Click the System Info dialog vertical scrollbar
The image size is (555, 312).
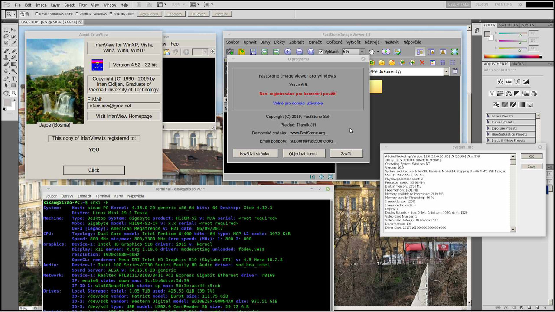tap(513, 193)
